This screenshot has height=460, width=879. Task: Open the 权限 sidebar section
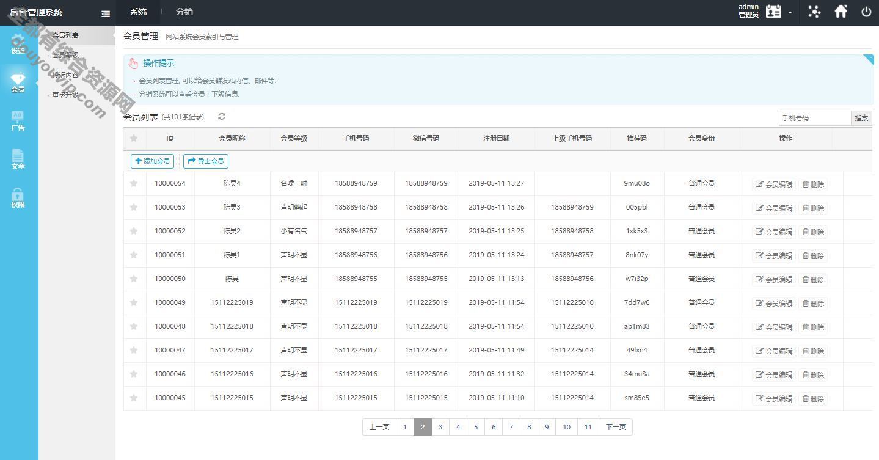[18, 198]
